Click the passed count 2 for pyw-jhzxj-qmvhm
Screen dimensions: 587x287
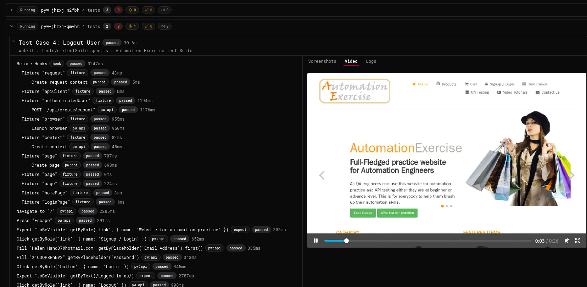coord(107,26)
